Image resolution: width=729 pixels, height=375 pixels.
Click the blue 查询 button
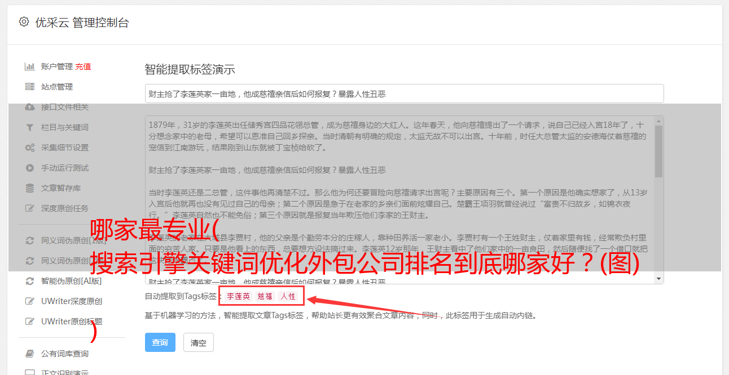[x=160, y=342]
